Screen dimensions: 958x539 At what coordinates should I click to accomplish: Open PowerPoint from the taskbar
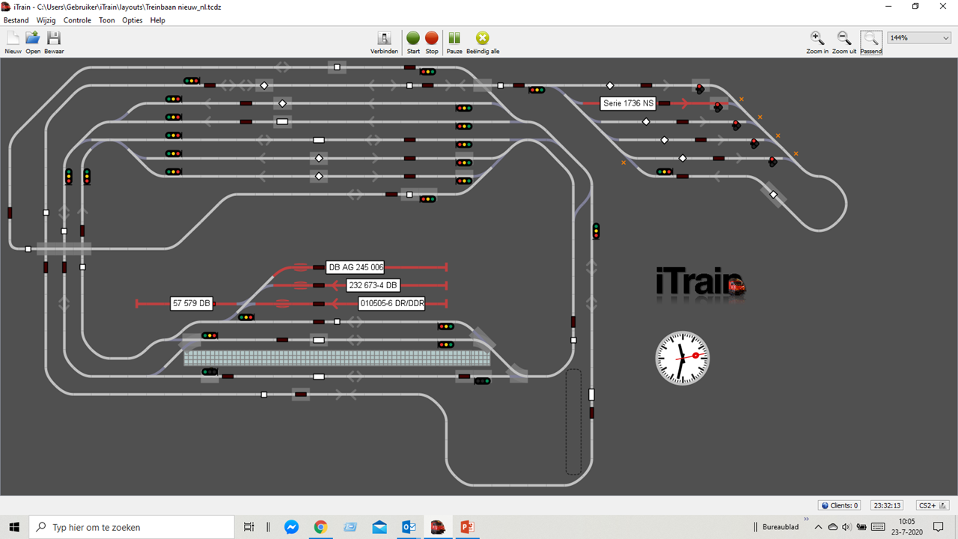tap(468, 527)
